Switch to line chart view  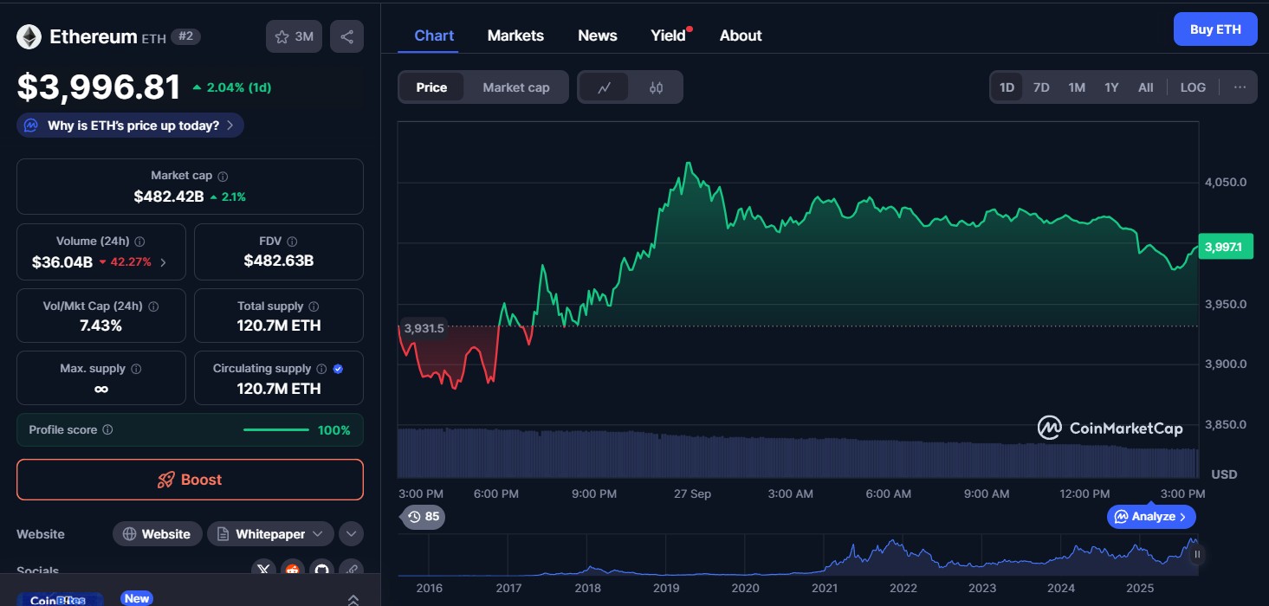click(x=605, y=87)
